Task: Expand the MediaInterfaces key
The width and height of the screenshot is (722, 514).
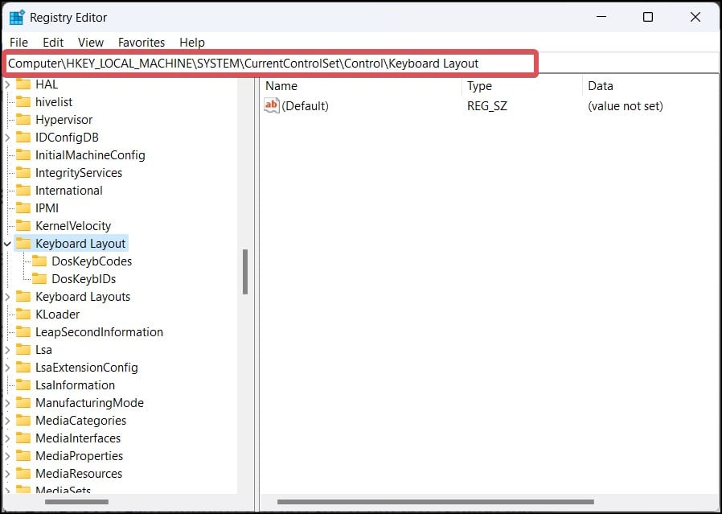Action: [x=7, y=438]
